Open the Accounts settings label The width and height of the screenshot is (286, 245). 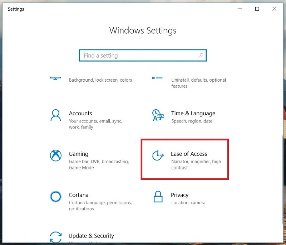80,114
